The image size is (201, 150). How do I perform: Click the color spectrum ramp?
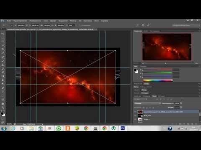click(158, 80)
